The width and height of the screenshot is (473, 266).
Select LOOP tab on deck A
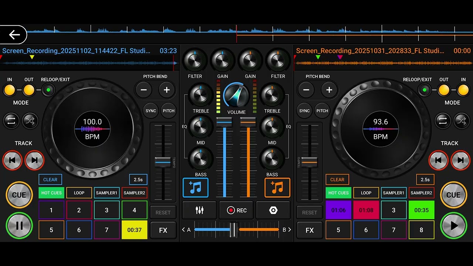point(79,193)
